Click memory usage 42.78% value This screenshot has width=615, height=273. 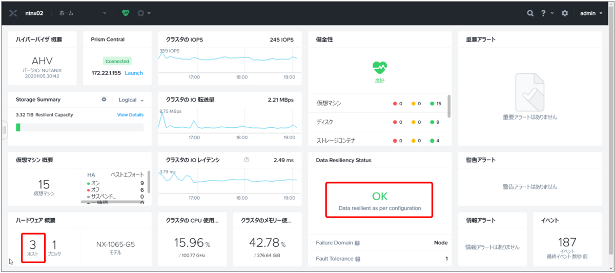coord(267,242)
